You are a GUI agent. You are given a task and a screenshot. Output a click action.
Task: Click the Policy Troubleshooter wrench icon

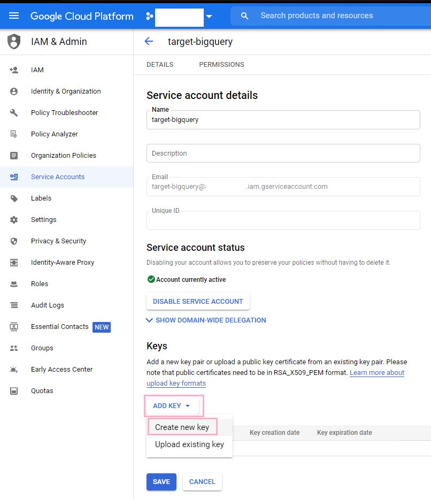point(14,113)
